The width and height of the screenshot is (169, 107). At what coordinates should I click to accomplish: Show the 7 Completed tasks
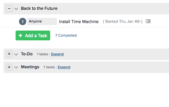[x=66, y=35]
